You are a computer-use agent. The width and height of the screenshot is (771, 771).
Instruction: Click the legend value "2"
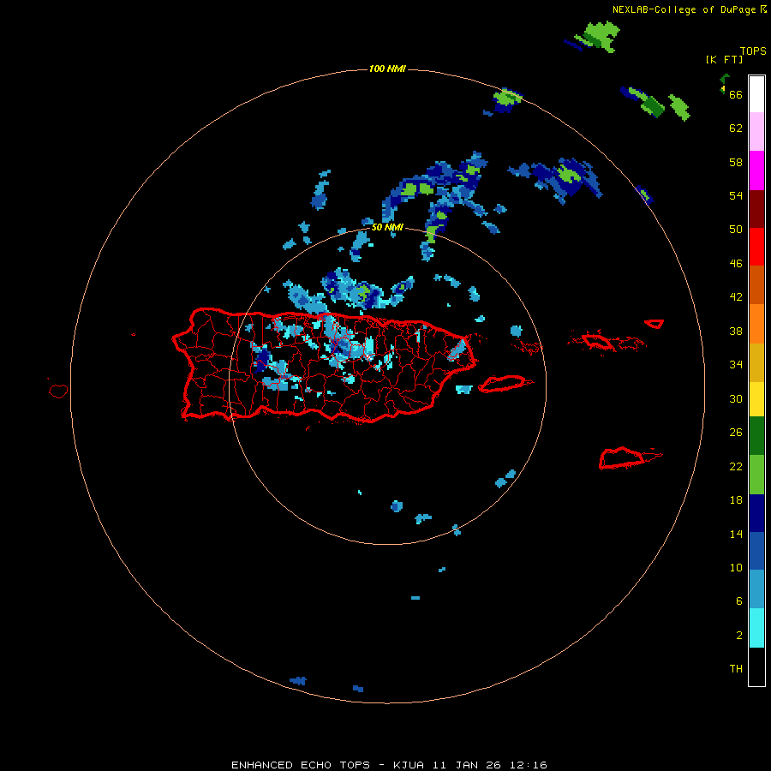(x=738, y=636)
